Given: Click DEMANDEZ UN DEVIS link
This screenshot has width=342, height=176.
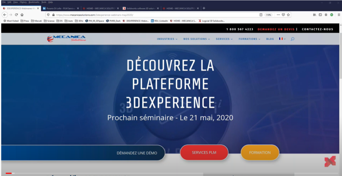Looking at the screenshot, I should [276, 29].
